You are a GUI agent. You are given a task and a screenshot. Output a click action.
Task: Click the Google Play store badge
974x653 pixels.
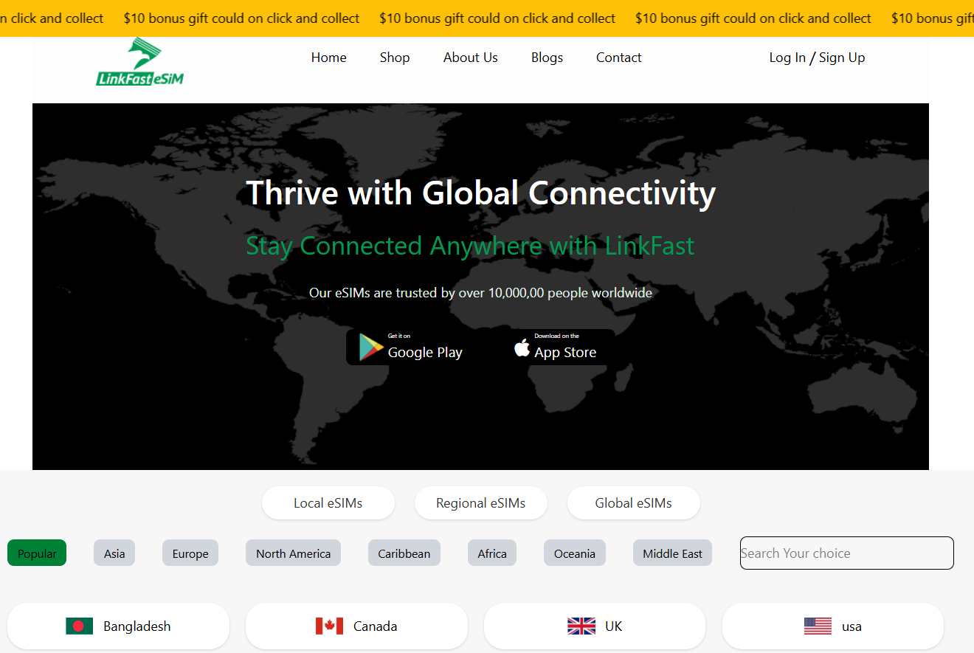point(411,347)
